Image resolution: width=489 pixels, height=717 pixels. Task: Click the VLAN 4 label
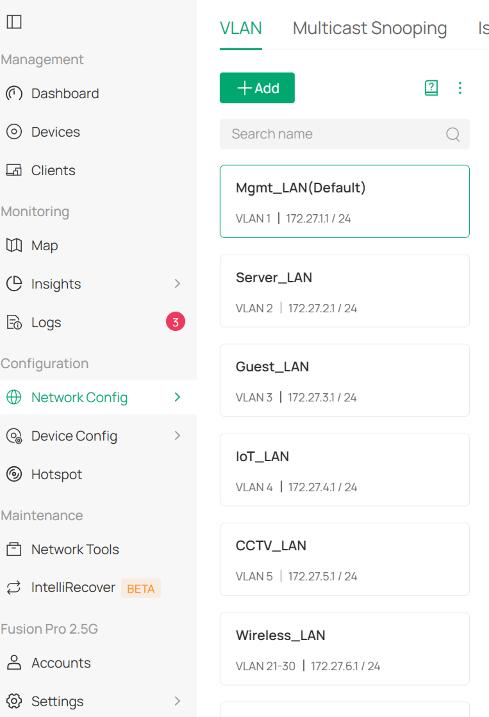(x=254, y=487)
